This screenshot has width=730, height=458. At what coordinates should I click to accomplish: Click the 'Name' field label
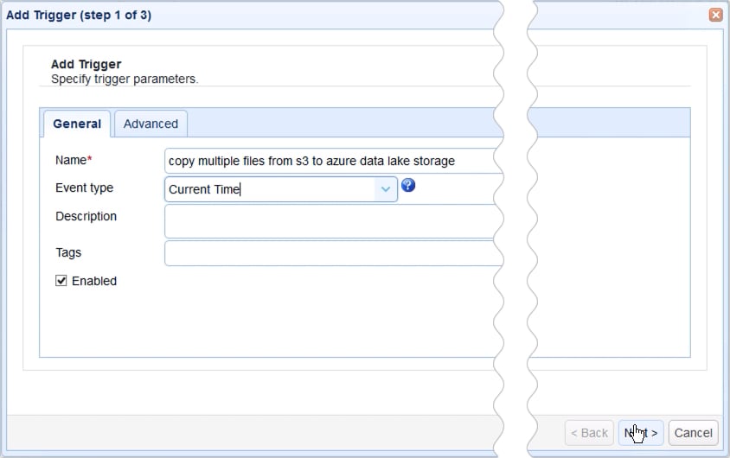pos(71,160)
